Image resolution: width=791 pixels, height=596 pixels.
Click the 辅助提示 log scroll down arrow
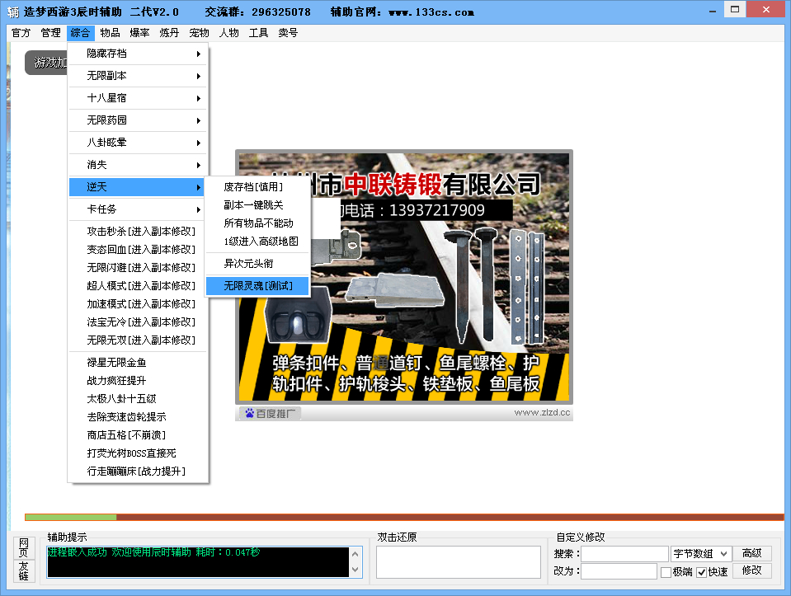355,570
